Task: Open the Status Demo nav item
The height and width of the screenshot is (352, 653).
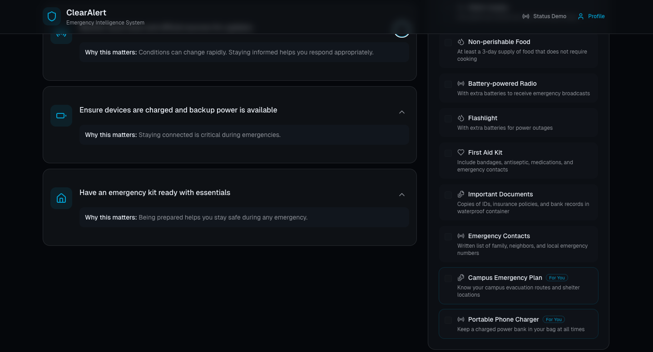Action: 544,16
